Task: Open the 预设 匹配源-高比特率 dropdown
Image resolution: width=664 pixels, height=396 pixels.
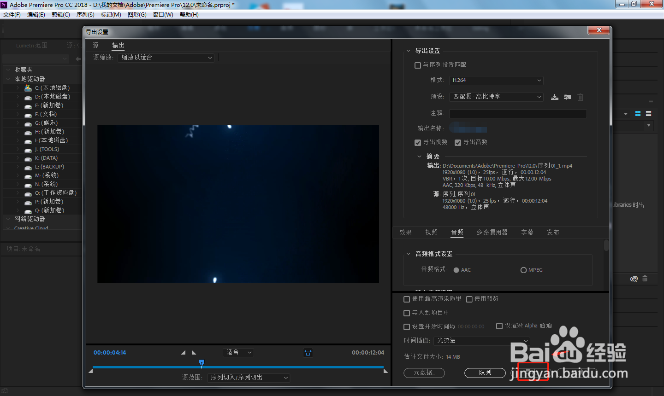Action: [x=496, y=97]
